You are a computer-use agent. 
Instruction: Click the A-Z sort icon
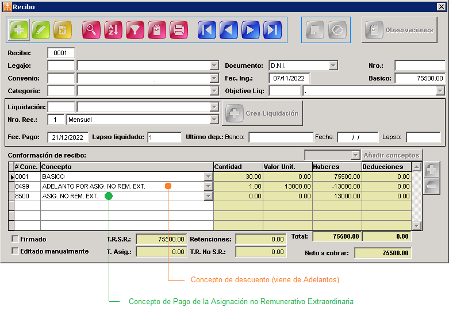(x=113, y=30)
